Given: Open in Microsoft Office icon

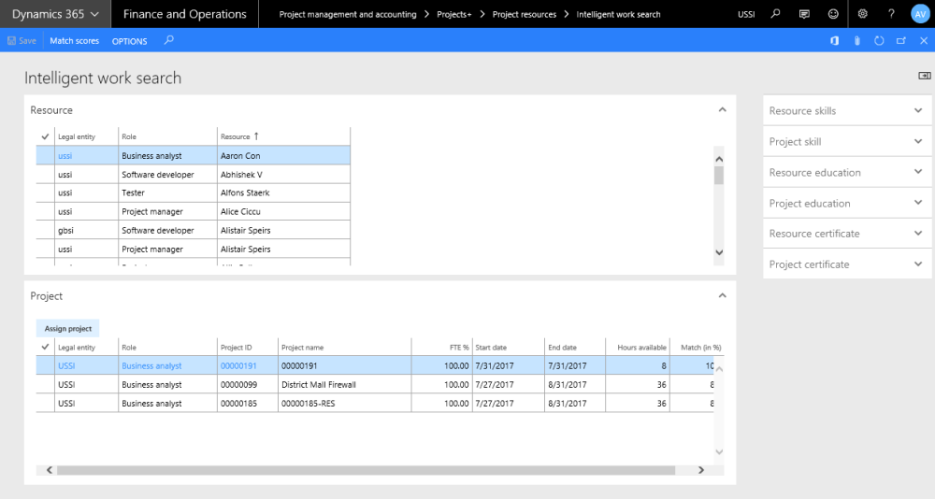Looking at the screenshot, I should 835,41.
